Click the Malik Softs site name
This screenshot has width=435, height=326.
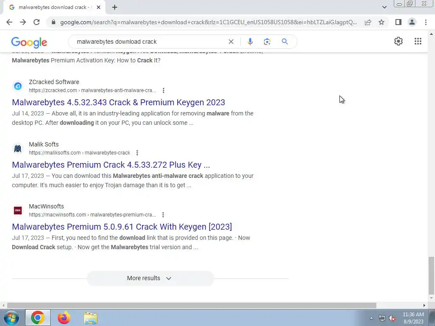pos(44,144)
